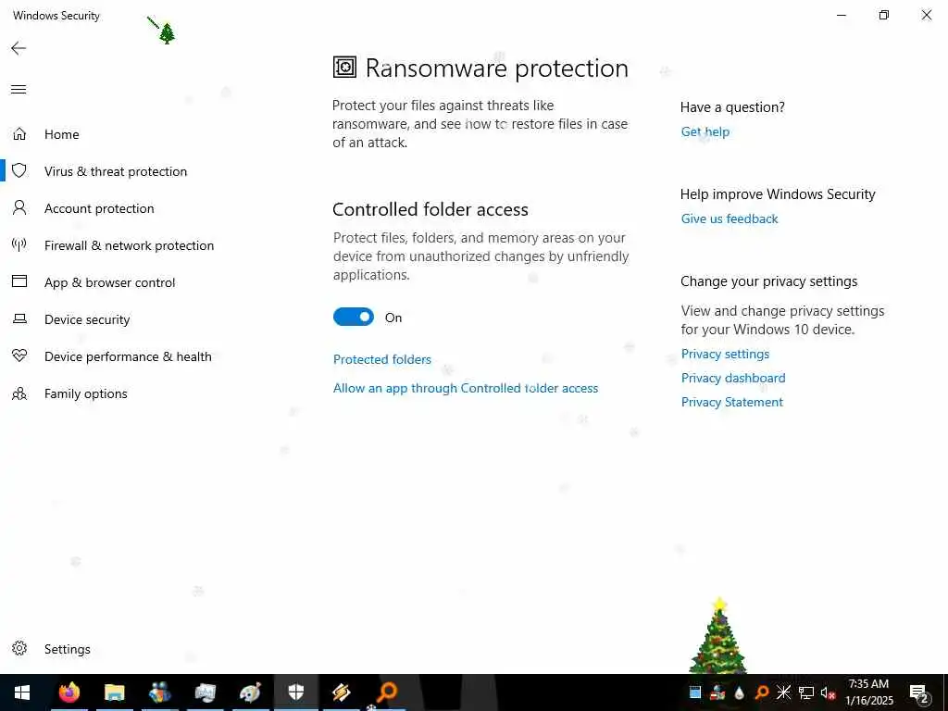The height and width of the screenshot is (711, 948).
Task: Go back with the back arrow
Action: (x=19, y=48)
